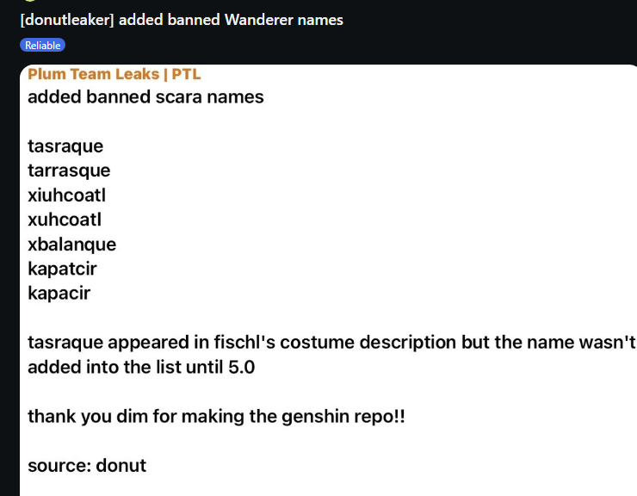Select the name tarrasque in the list
Screen dimensions: 637x496
tap(69, 170)
